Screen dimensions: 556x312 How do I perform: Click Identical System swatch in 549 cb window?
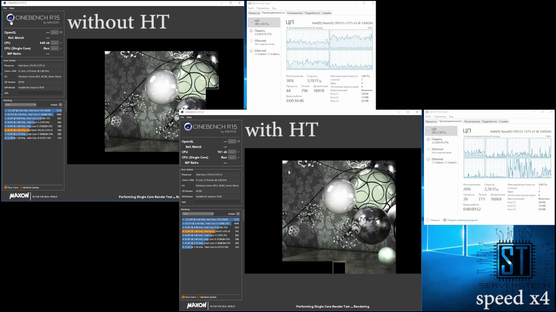click(21, 188)
